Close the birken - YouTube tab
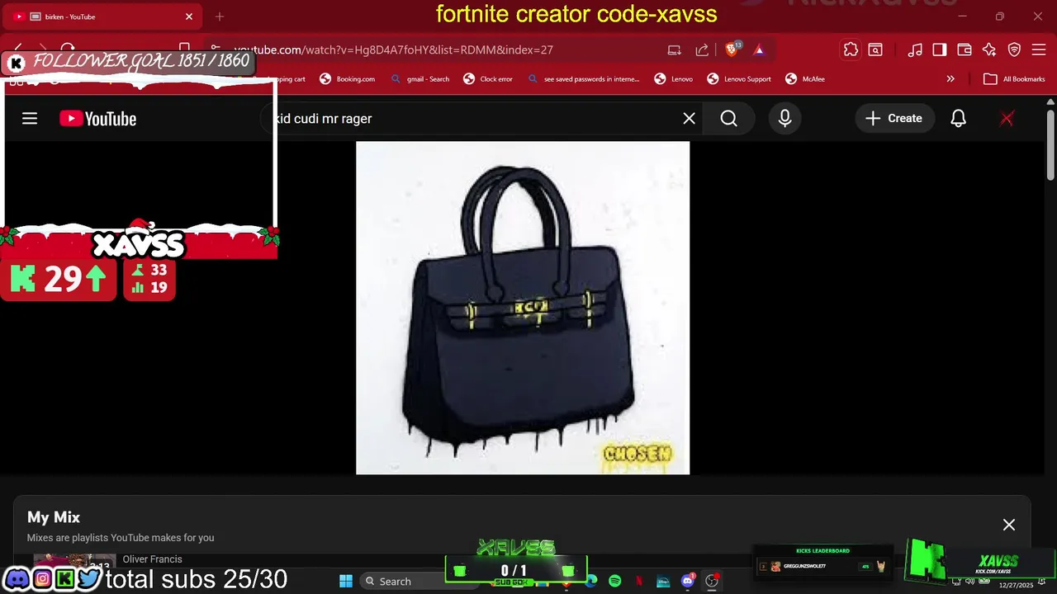 189,16
